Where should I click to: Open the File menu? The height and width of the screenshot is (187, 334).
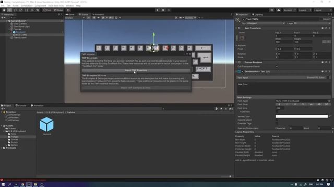pyautogui.click(x=3, y=6)
